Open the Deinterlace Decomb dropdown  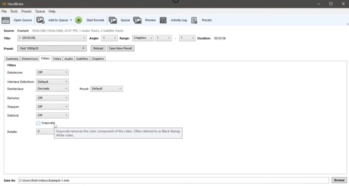52,89
